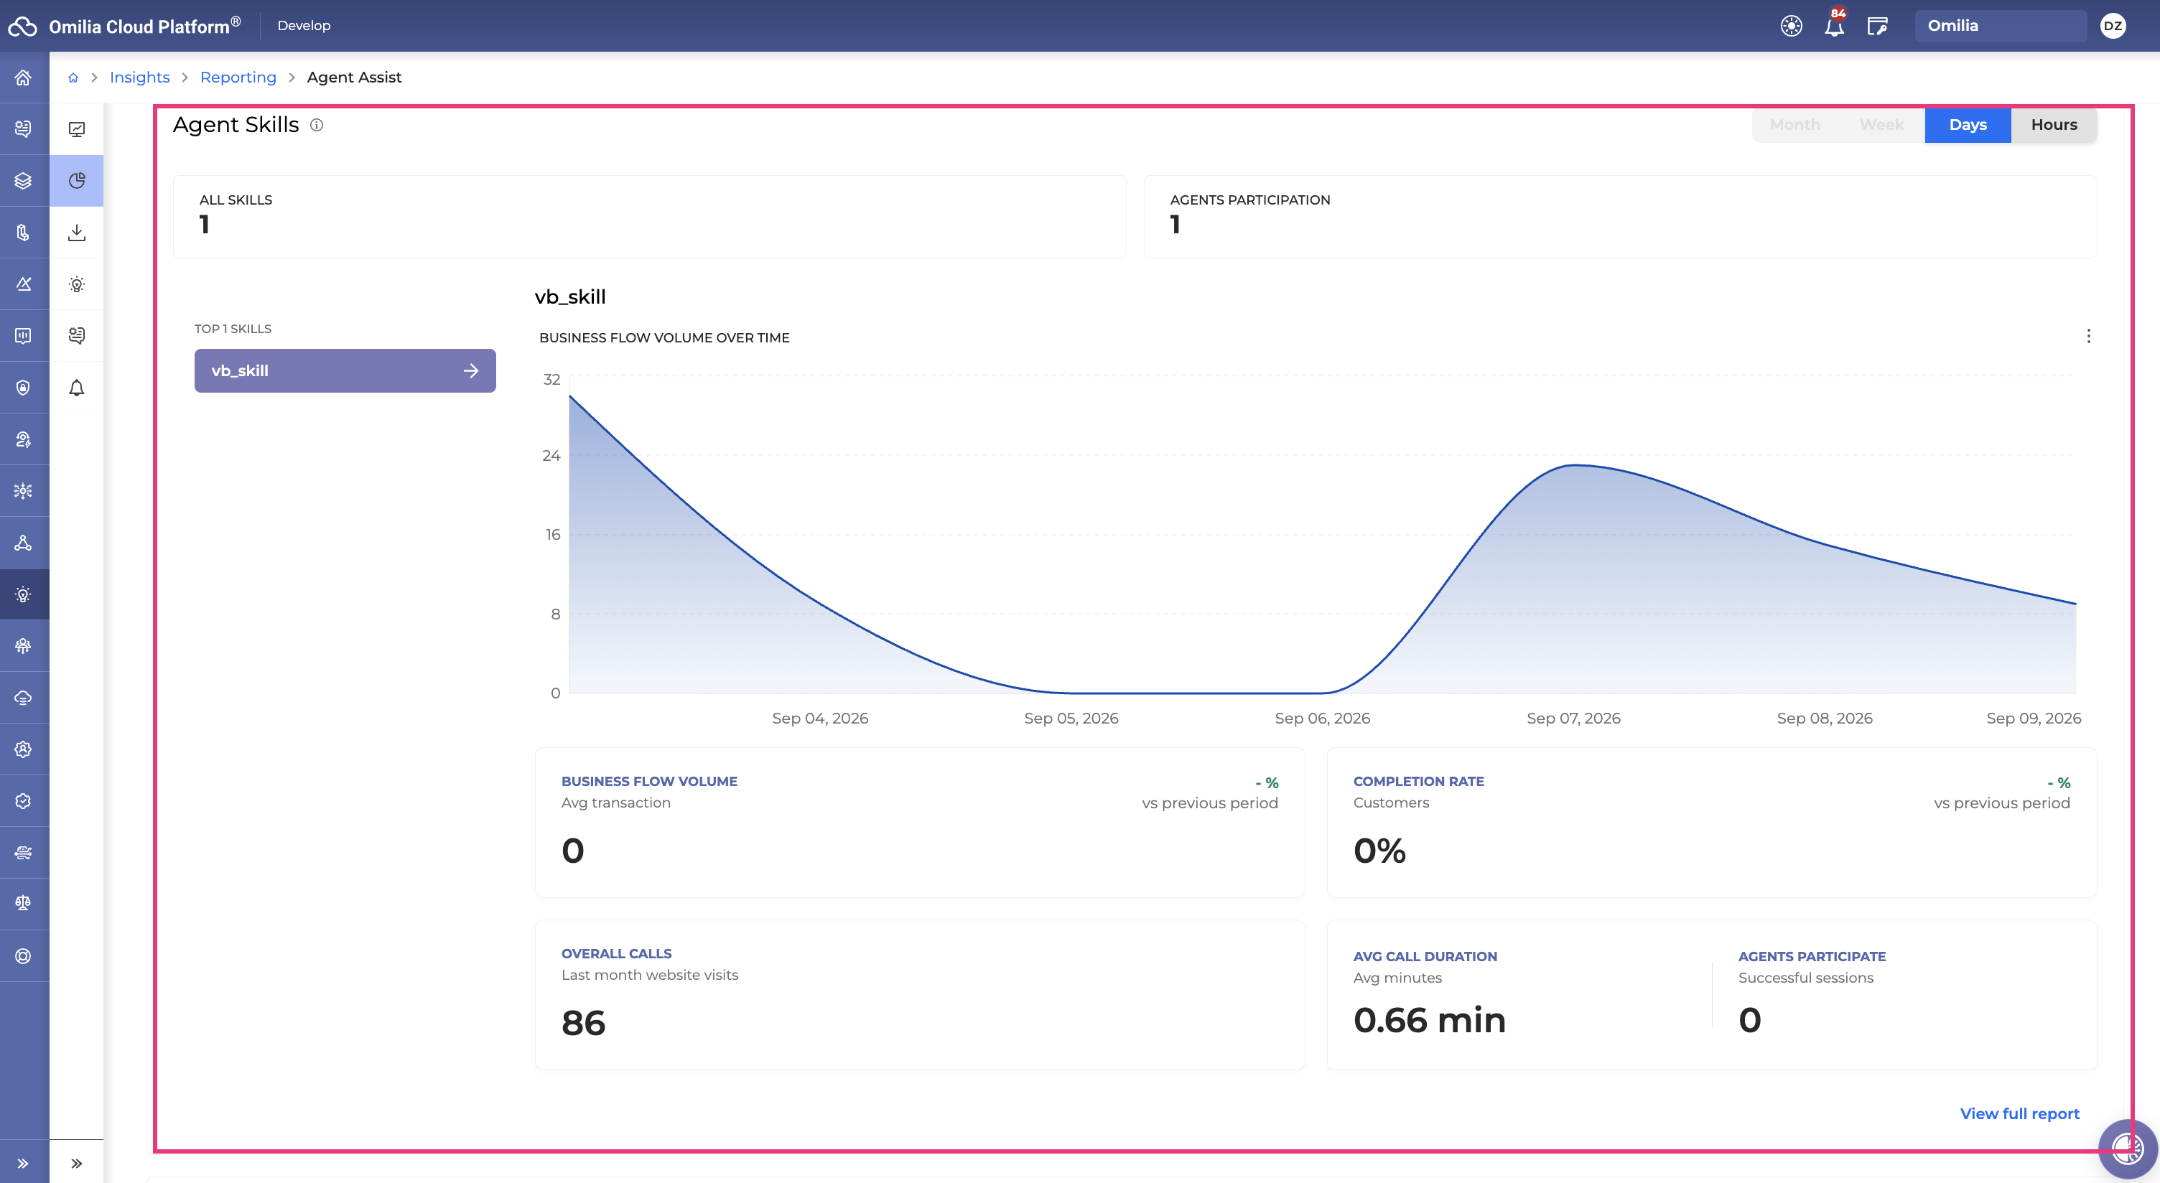The image size is (2160, 1183).
Task: Open the chart three-dot options menu
Action: [x=2088, y=336]
